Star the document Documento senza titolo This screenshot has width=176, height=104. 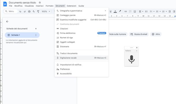click(x=40, y=3)
